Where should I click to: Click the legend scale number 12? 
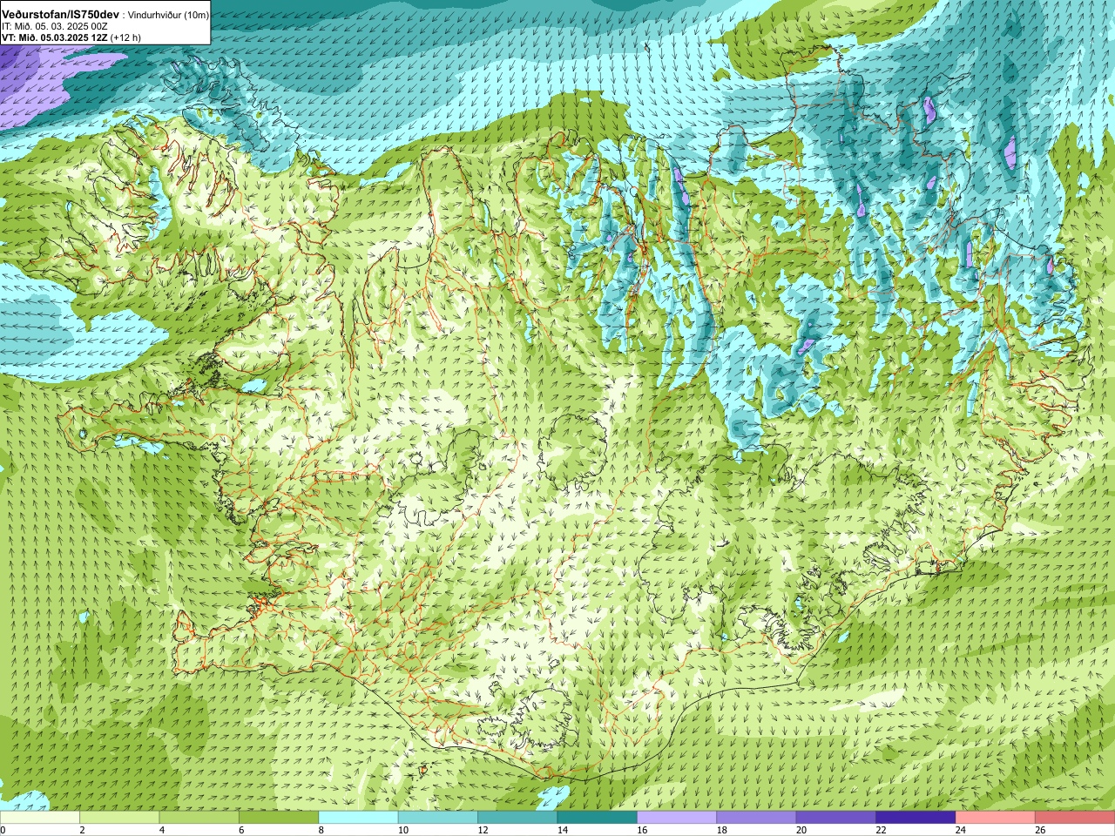pos(482,830)
